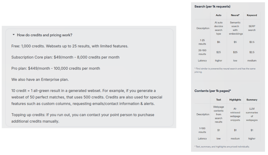
Task: Select the Free 1,000 credits line
Action: (x=70, y=46)
